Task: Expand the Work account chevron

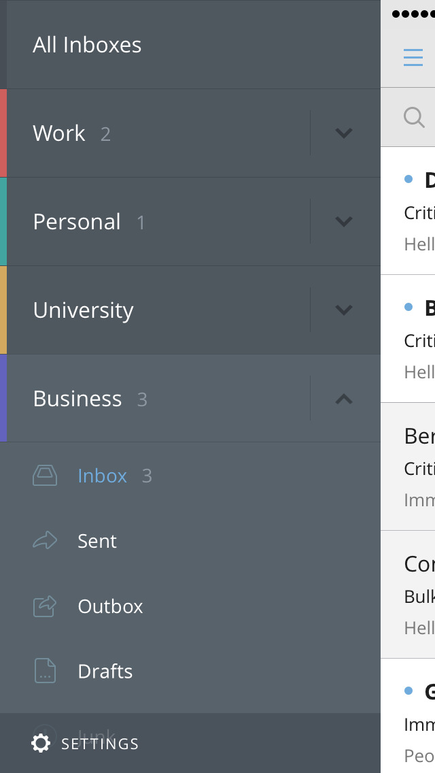Action: [x=344, y=133]
